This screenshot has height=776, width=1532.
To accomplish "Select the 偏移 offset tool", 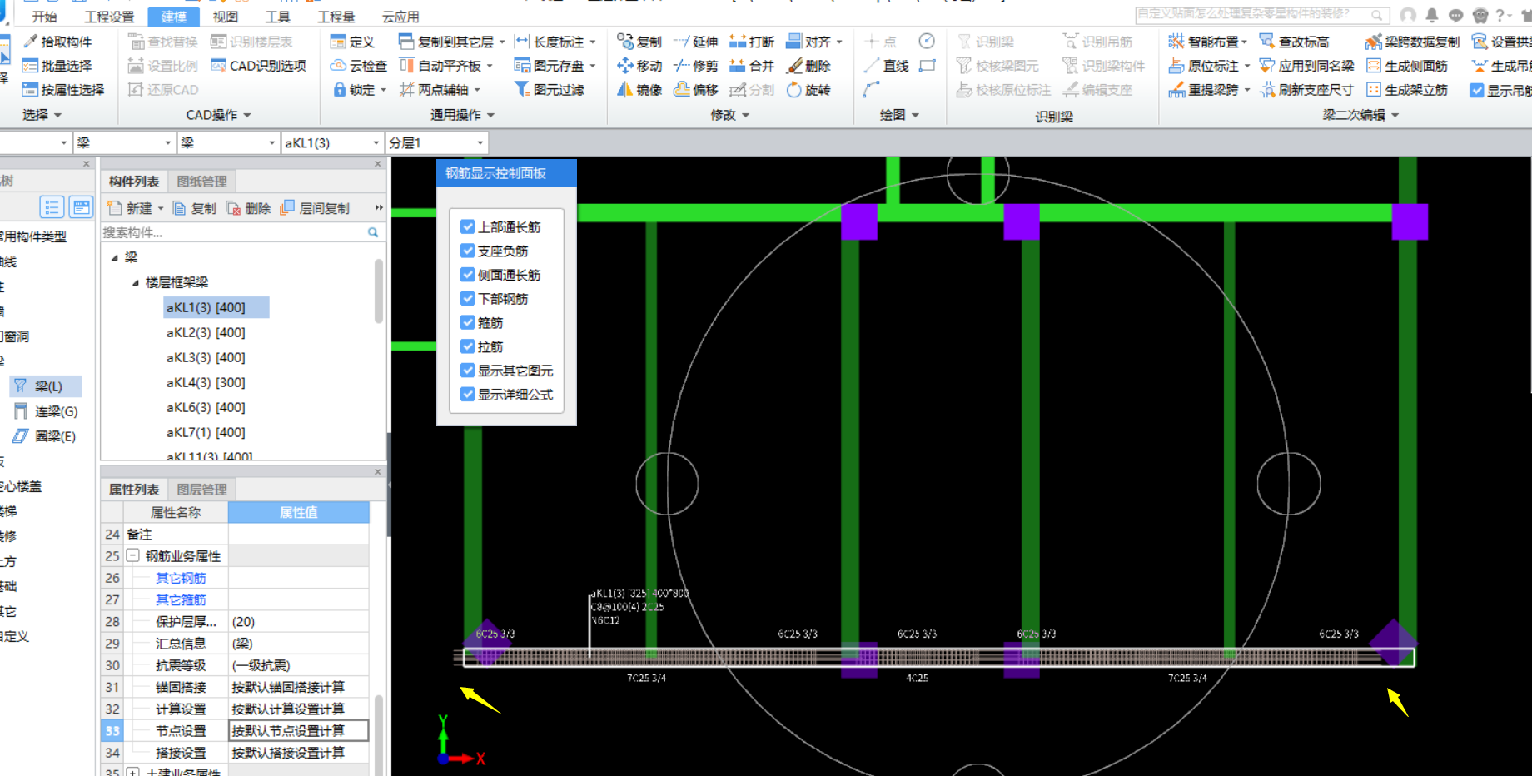I will (x=695, y=90).
